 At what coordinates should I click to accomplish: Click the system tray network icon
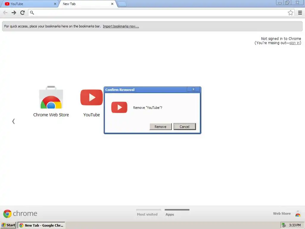[284, 225]
